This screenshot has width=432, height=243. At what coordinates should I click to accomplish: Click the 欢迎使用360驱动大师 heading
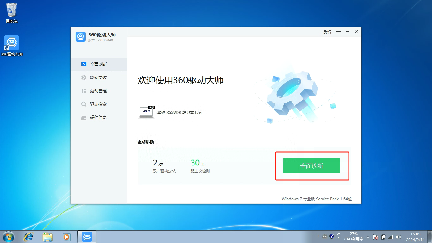pos(181,80)
